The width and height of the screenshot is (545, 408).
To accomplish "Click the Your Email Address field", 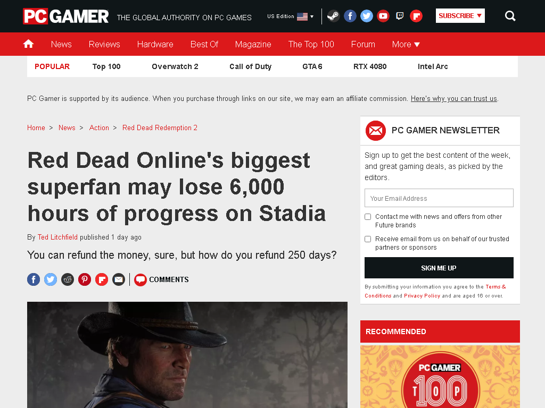I will click(439, 198).
